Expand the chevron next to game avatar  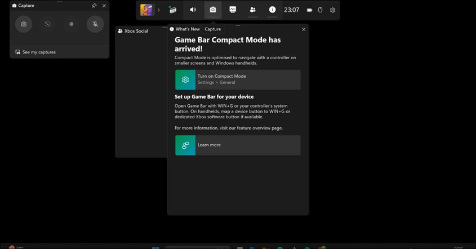coord(158,10)
